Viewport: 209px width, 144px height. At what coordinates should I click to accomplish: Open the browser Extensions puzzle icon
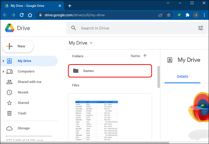(187, 15)
